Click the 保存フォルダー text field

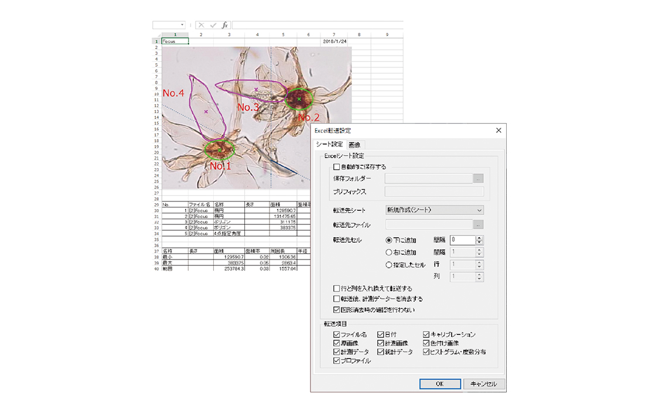pos(429,179)
